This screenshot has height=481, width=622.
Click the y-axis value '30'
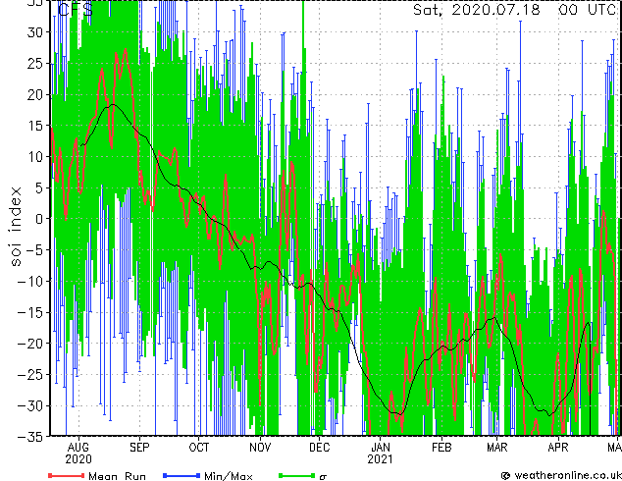coord(35,32)
